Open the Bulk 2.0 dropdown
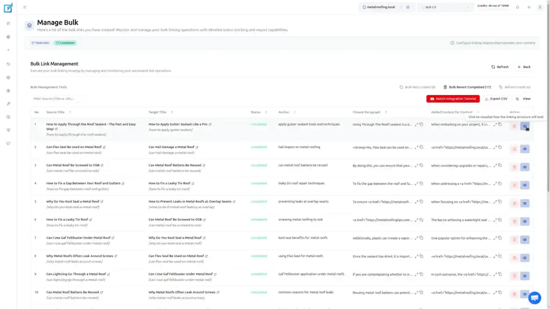The image size is (550, 309). pos(445,7)
